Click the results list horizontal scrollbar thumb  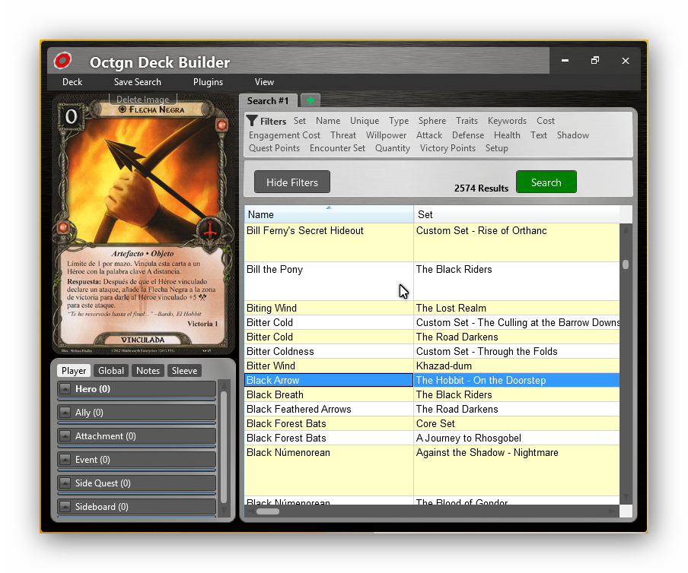tap(268, 511)
